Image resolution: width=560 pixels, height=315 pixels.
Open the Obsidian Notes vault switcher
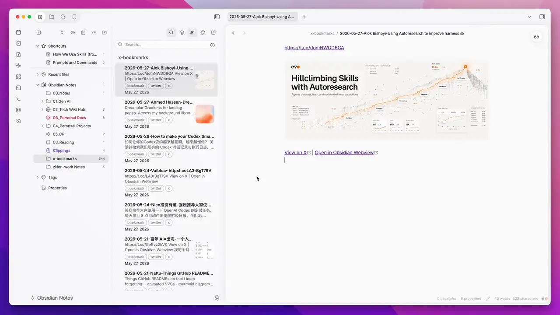pos(52,298)
